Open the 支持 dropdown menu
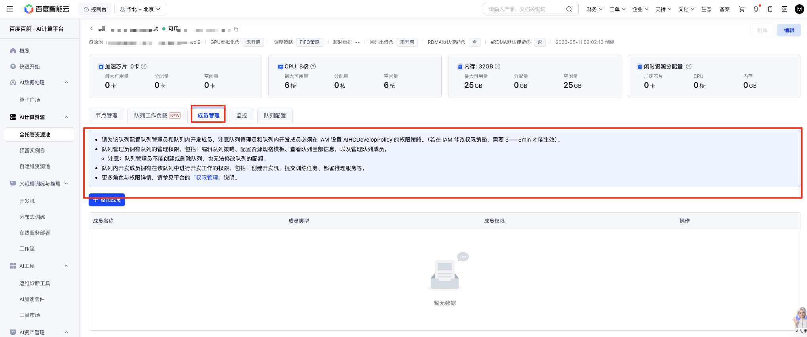807x337 pixels. [663, 9]
